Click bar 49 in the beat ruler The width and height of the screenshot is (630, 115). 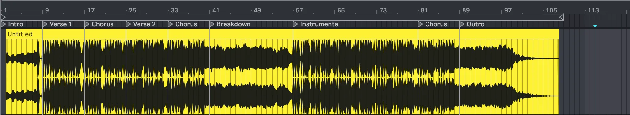click(257, 10)
